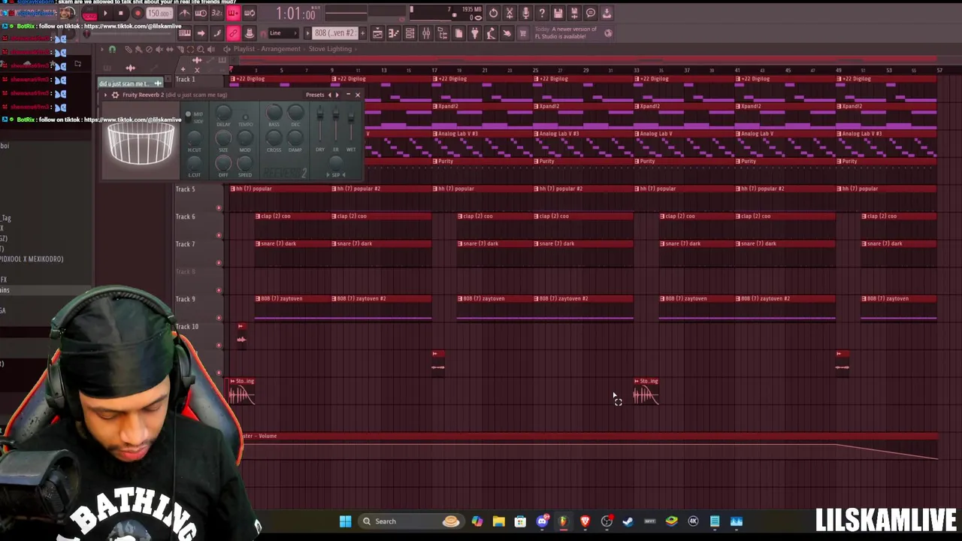962x541 pixels.
Task: Open Brave browser from the taskbar
Action: coord(585,521)
